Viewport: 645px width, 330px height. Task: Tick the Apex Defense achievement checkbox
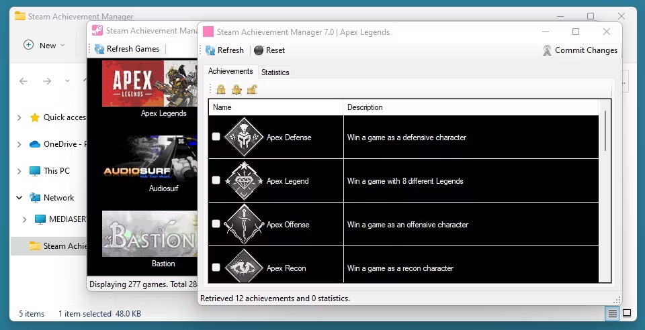[x=216, y=137]
